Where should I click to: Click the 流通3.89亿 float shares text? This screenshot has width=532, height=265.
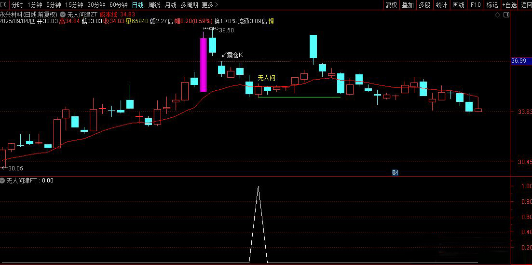252,21
